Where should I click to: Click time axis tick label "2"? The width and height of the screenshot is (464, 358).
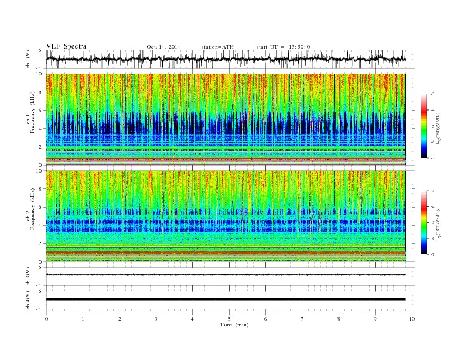(x=120, y=319)
